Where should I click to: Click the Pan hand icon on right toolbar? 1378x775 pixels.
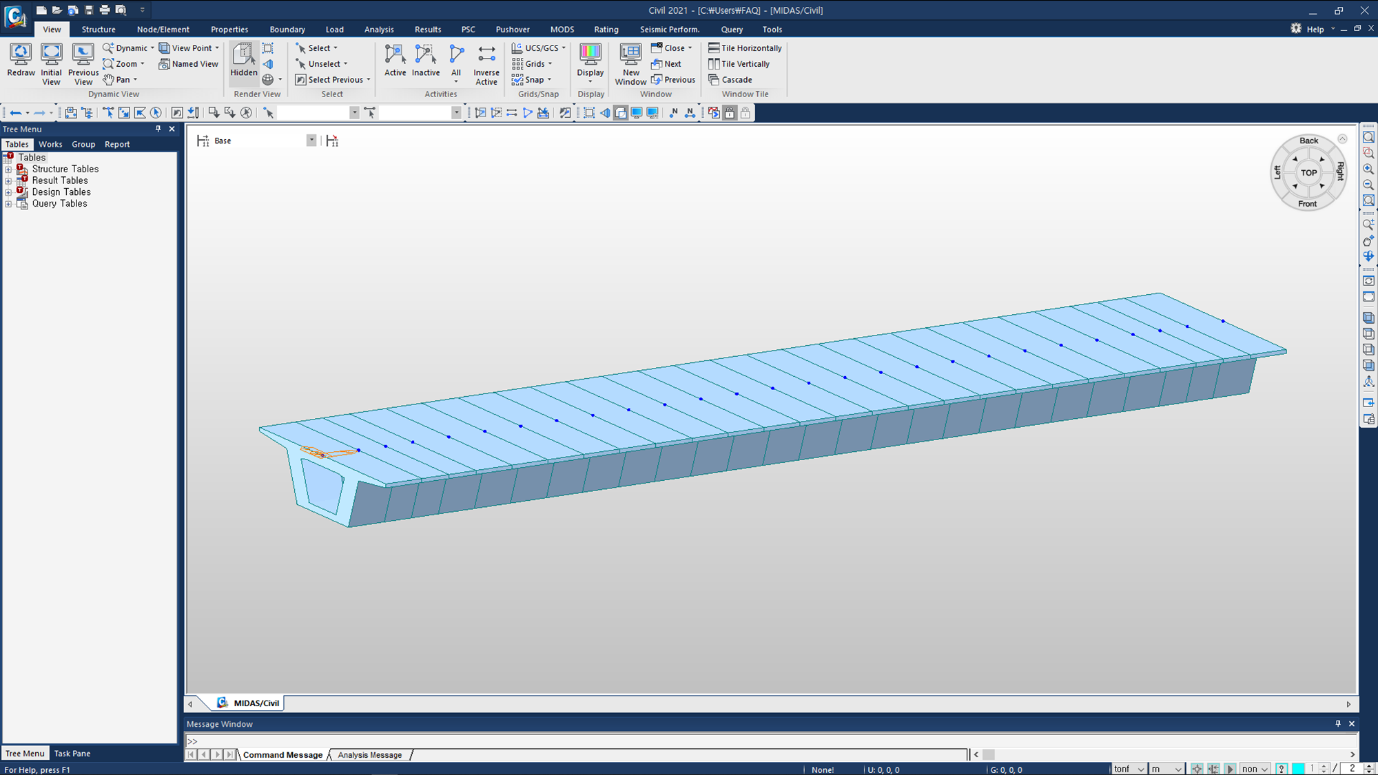1368,241
